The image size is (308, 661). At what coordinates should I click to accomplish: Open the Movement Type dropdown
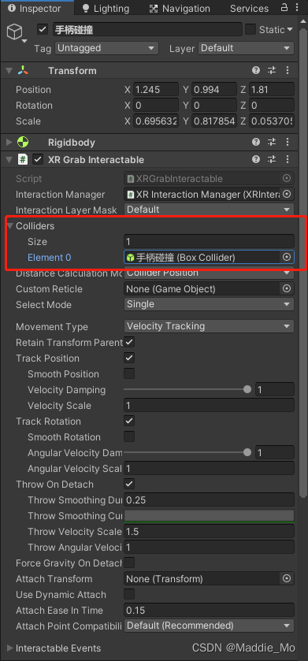point(209,326)
